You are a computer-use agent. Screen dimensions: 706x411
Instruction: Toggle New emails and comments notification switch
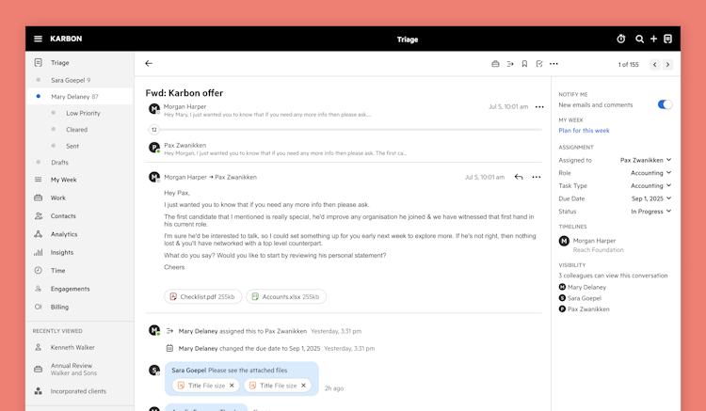tap(665, 104)
